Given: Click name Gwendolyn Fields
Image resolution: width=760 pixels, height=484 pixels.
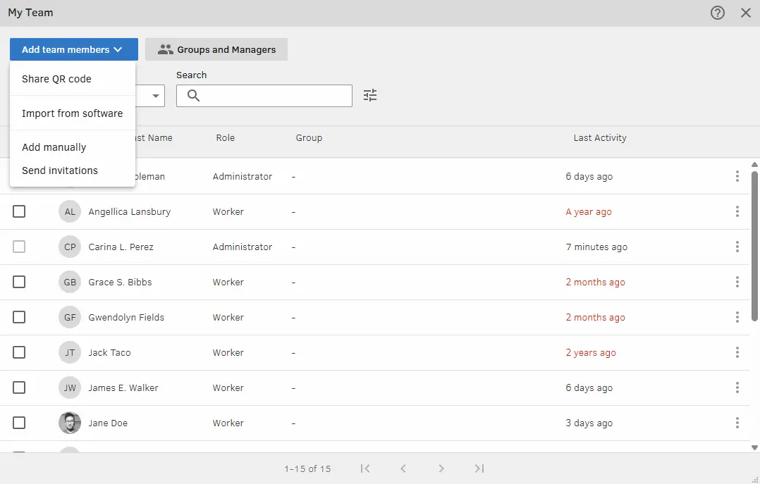Looking at the screenshot, I should pos(126,317).
